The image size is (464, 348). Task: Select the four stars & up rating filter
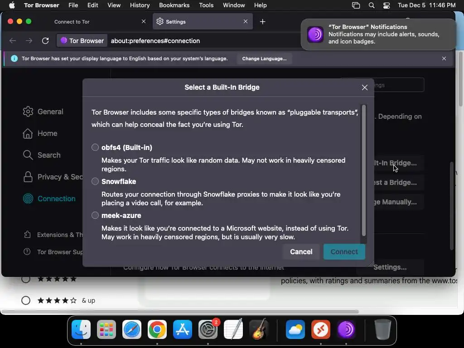click(26, 300)
